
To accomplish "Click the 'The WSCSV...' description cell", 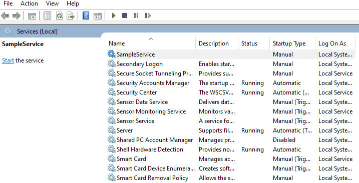I will pyautogui.click(x=216, y=92).
